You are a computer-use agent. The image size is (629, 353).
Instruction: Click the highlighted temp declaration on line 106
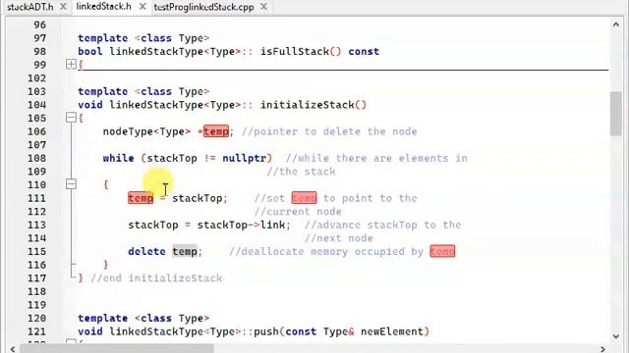(x=216, y=131)
